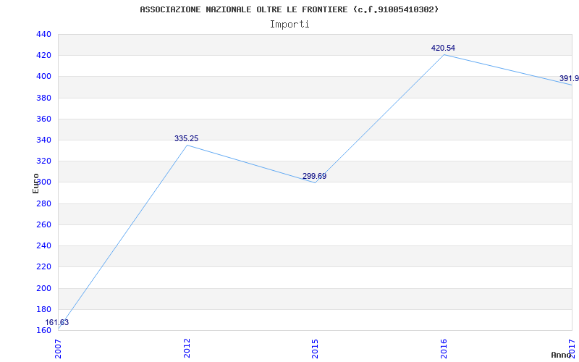The width and height of the screenshot is (579, 362).
Task: Click y-axis tick label 420
Action: coord(43,56)
